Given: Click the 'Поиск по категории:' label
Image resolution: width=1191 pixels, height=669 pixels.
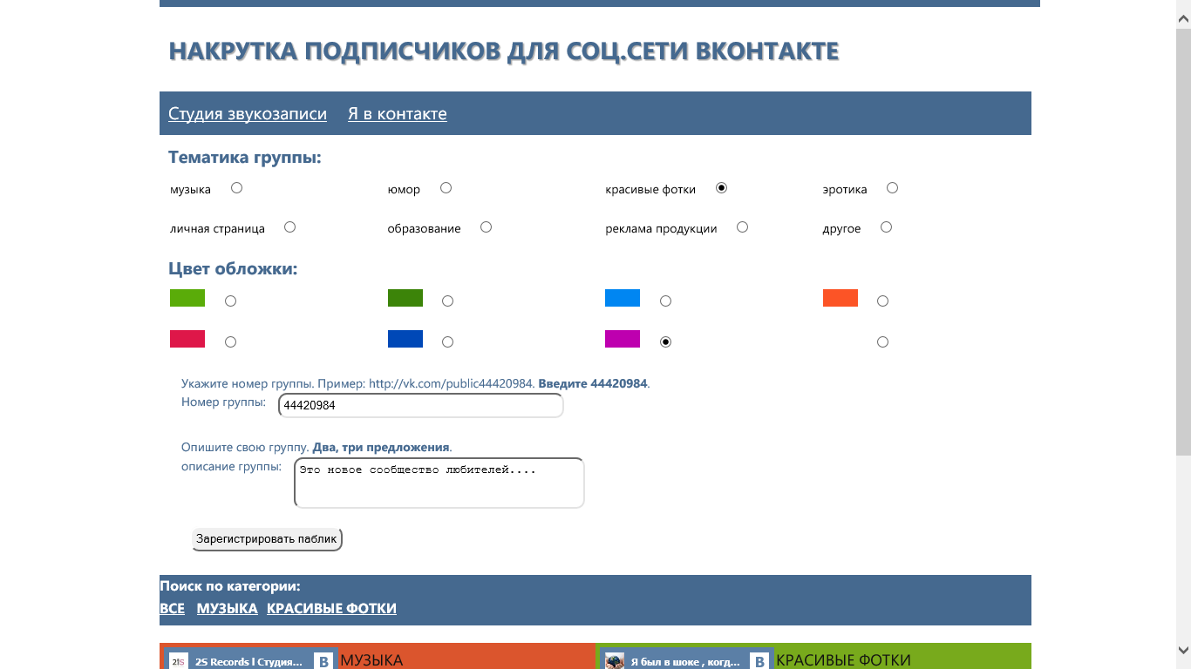Looking at the screenshot, I should pos(230,586).
